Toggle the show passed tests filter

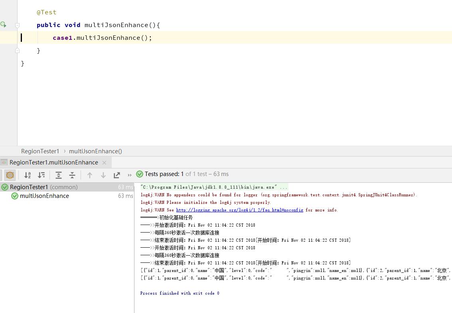click(10, 175)
